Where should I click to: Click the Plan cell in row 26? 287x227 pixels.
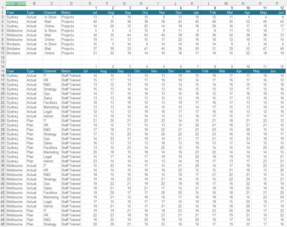point(34,121)
